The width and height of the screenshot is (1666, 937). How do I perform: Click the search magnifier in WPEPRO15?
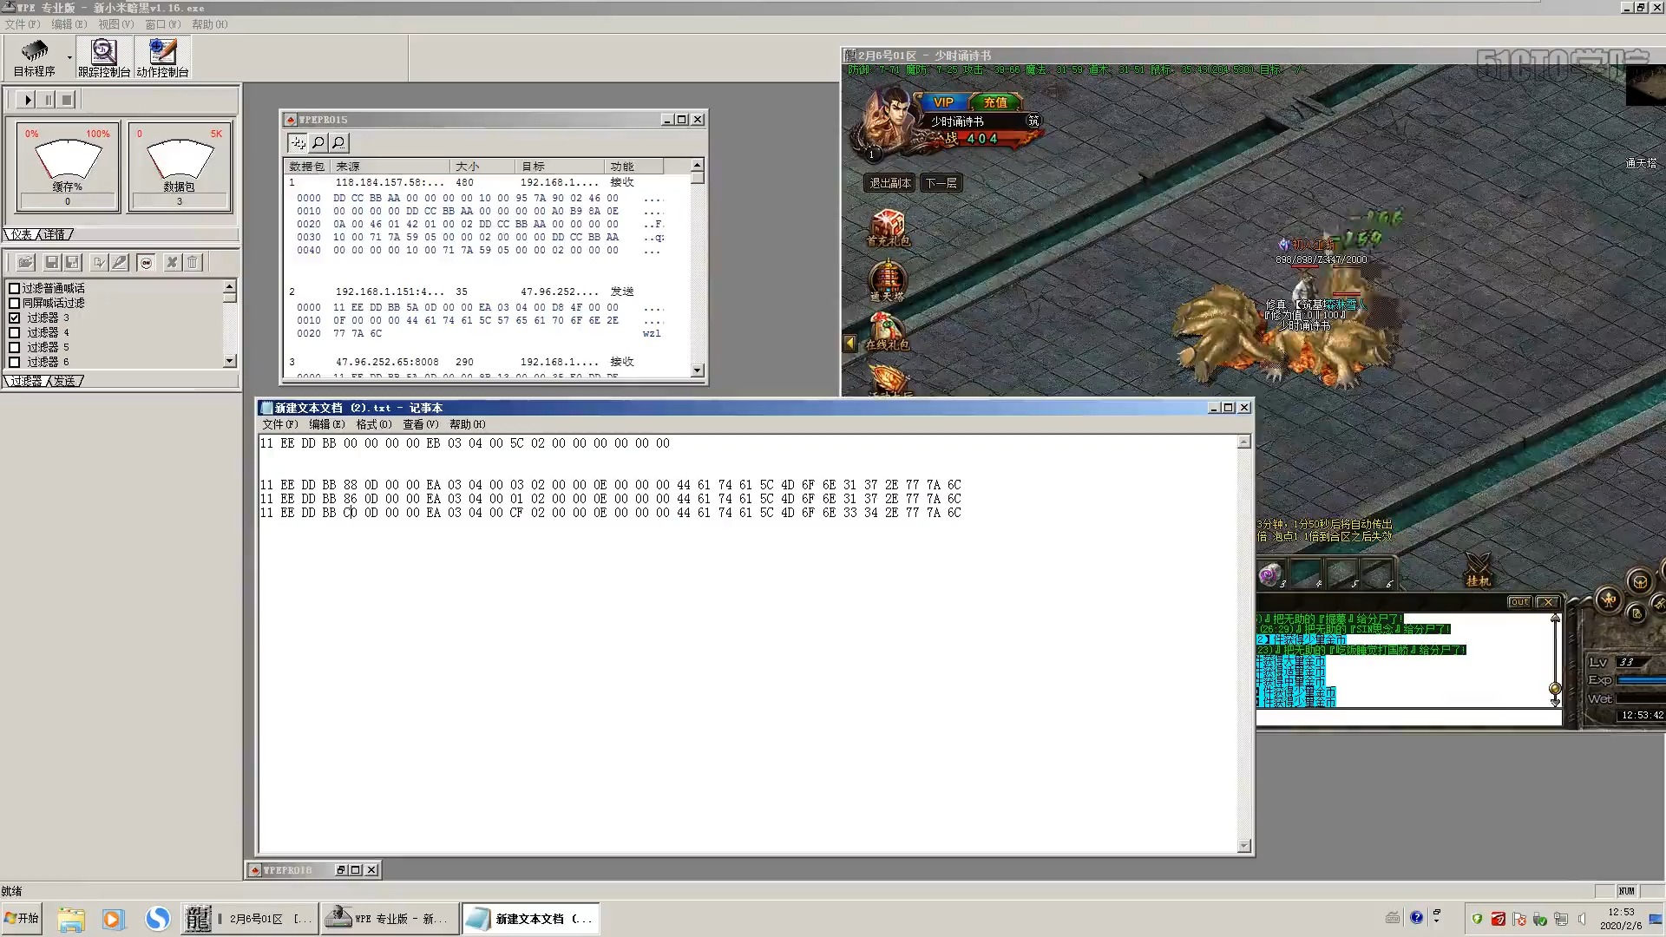tap(318, 142)
